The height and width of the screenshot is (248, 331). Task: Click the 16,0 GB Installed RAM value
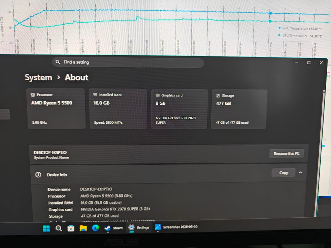(101, 103)
